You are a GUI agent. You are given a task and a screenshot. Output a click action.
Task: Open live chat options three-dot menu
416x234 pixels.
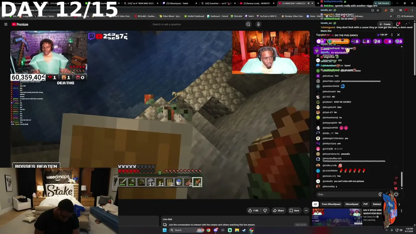392,35
